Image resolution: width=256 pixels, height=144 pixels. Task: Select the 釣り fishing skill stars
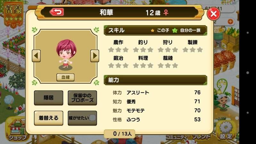(143, 50)
